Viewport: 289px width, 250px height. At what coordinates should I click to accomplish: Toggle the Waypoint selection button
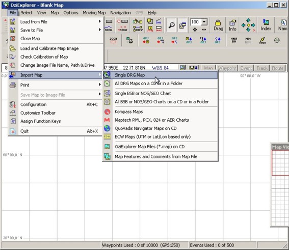tap(227, 68)
